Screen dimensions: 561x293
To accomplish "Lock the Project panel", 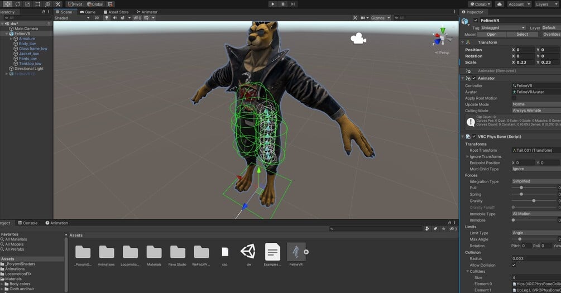I will [x=450, y=223].
